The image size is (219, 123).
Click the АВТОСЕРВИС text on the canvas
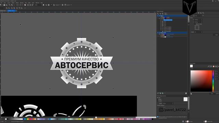click(81, 65)
